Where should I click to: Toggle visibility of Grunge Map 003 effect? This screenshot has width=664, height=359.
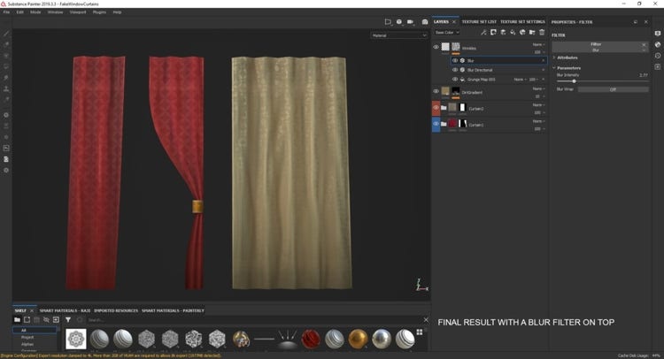click(x=455, y=79)
